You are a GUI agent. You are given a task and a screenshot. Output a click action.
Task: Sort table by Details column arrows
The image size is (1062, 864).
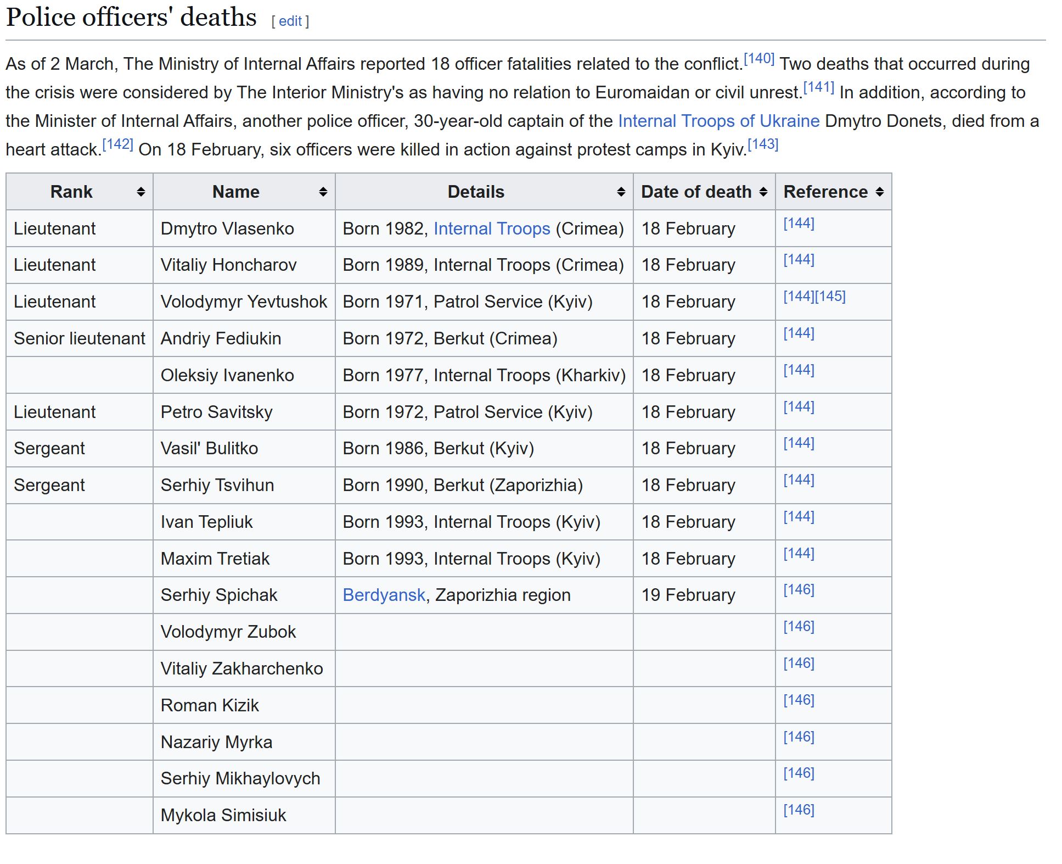(x=621, y=192)
